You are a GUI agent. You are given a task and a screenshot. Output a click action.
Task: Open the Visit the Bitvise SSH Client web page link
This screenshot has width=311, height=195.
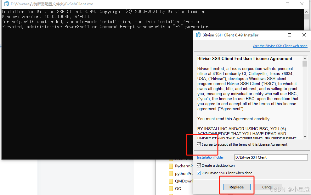click(x=280, y=46)
